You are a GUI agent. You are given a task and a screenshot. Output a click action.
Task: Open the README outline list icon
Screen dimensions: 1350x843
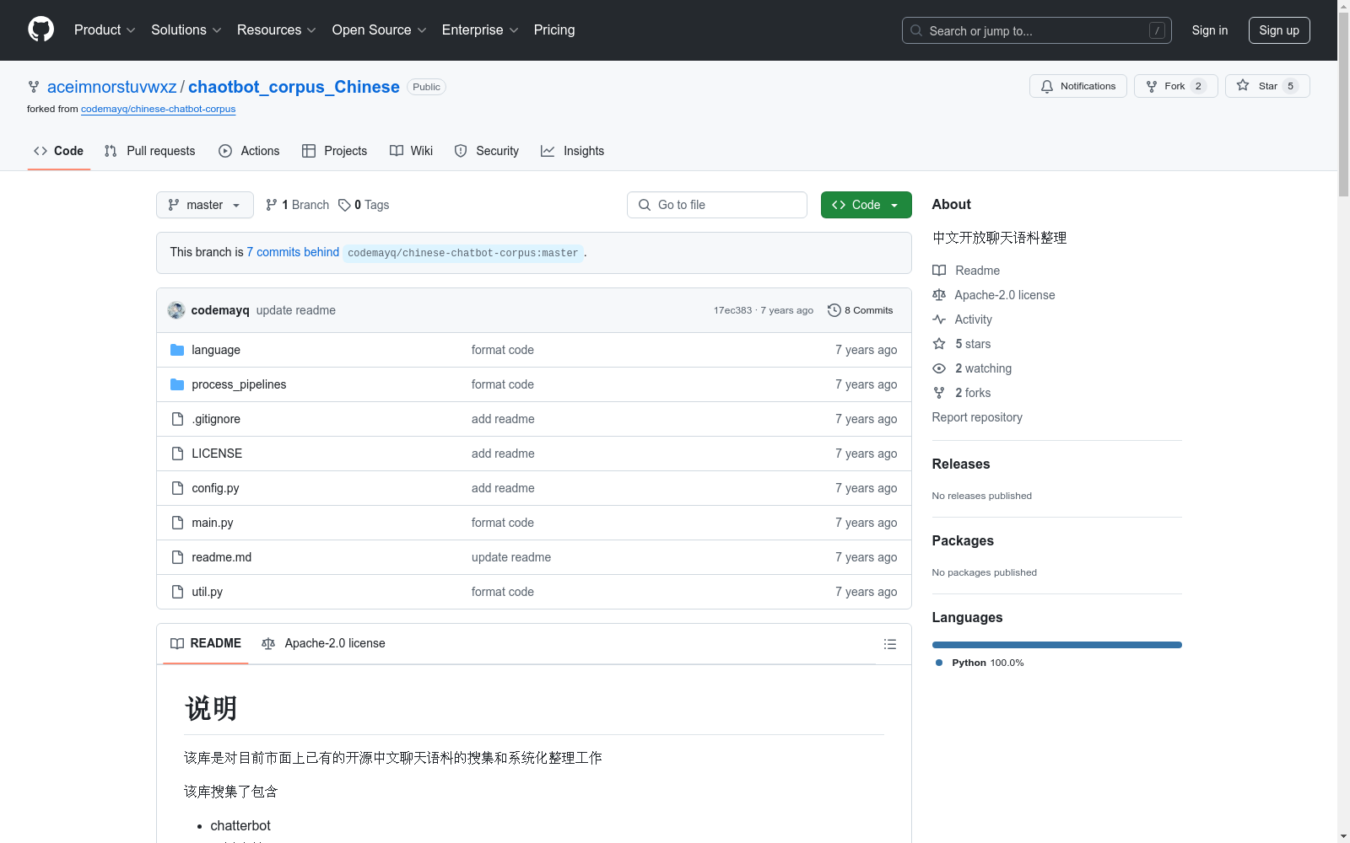889,644
